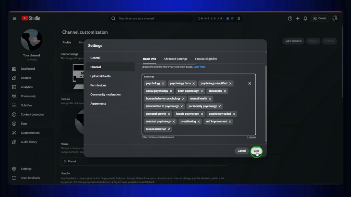351x197 pixels.
Task: Click the Settings dialog vertical scrollbar
Action: coord(266,104)
